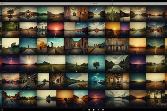
Task: Select the green forest road thumbnail
Action: coord(10,29)
